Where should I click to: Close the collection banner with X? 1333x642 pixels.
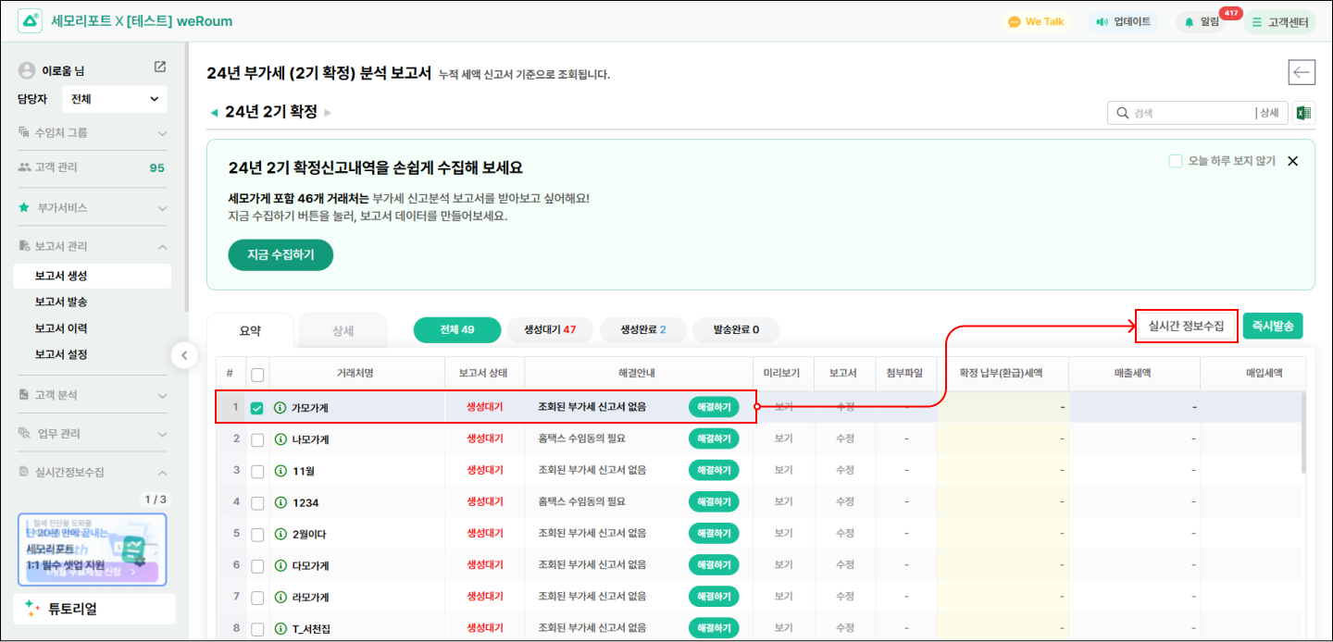pyautogui.click(x=1292, y=161)
